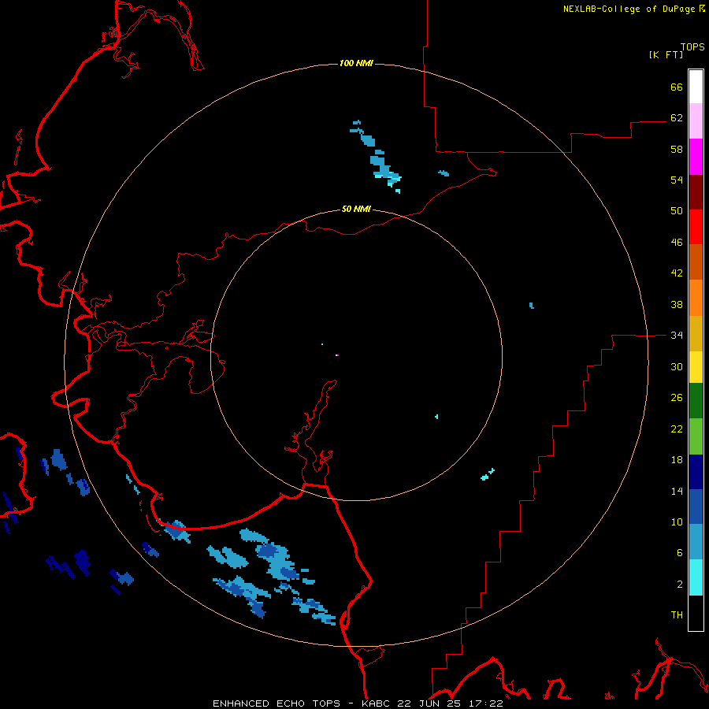The image size is (709, 709).
Task: Click the TH legend label
Action: (677, 615)
